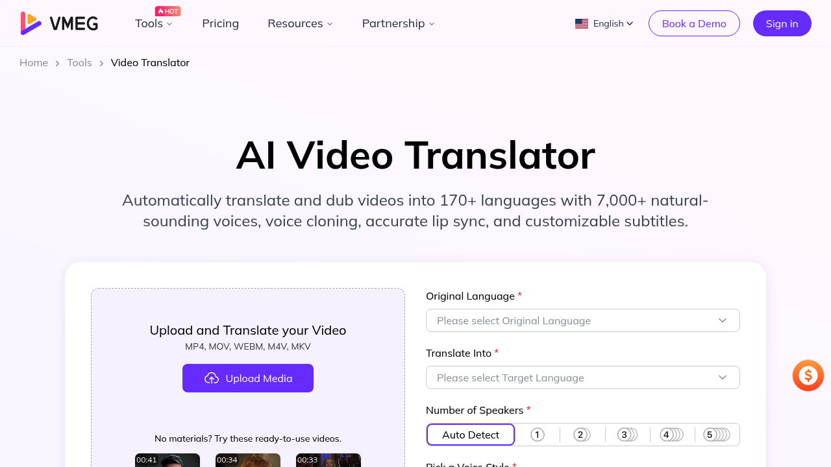Screen dimensions: 831x467
Task: Click the VMEG logo icon
Action: point(29,23)
